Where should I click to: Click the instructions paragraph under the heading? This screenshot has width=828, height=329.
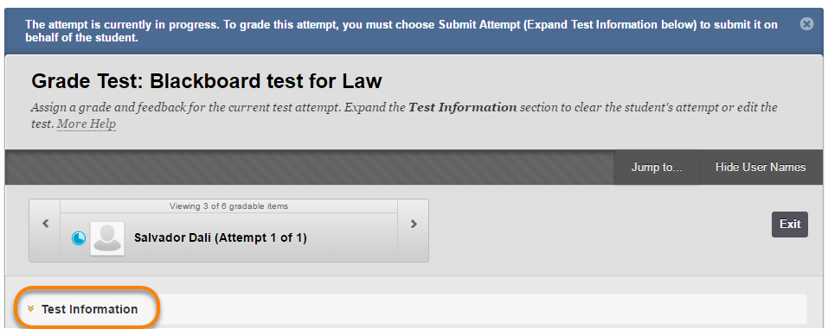(x=404, y=116)
